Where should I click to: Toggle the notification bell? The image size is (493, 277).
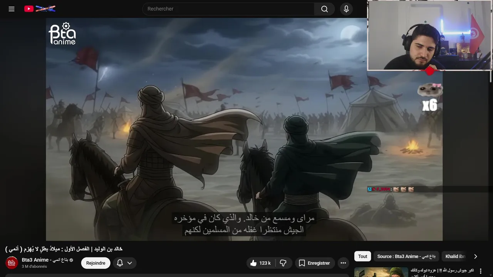[x=120, y=263]
